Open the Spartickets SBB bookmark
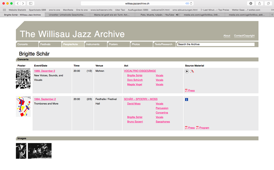Image resolution: width=274 pixels, height=170 pixels. click(38, 10)
